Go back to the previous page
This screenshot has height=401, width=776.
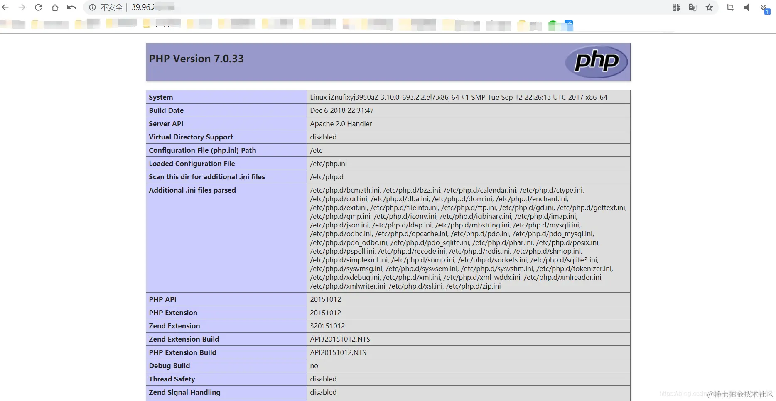click(5, 7)
